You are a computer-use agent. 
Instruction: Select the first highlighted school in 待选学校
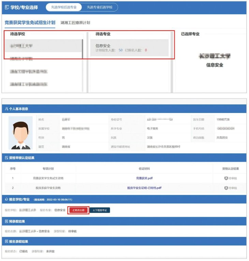tap(43, 46)
